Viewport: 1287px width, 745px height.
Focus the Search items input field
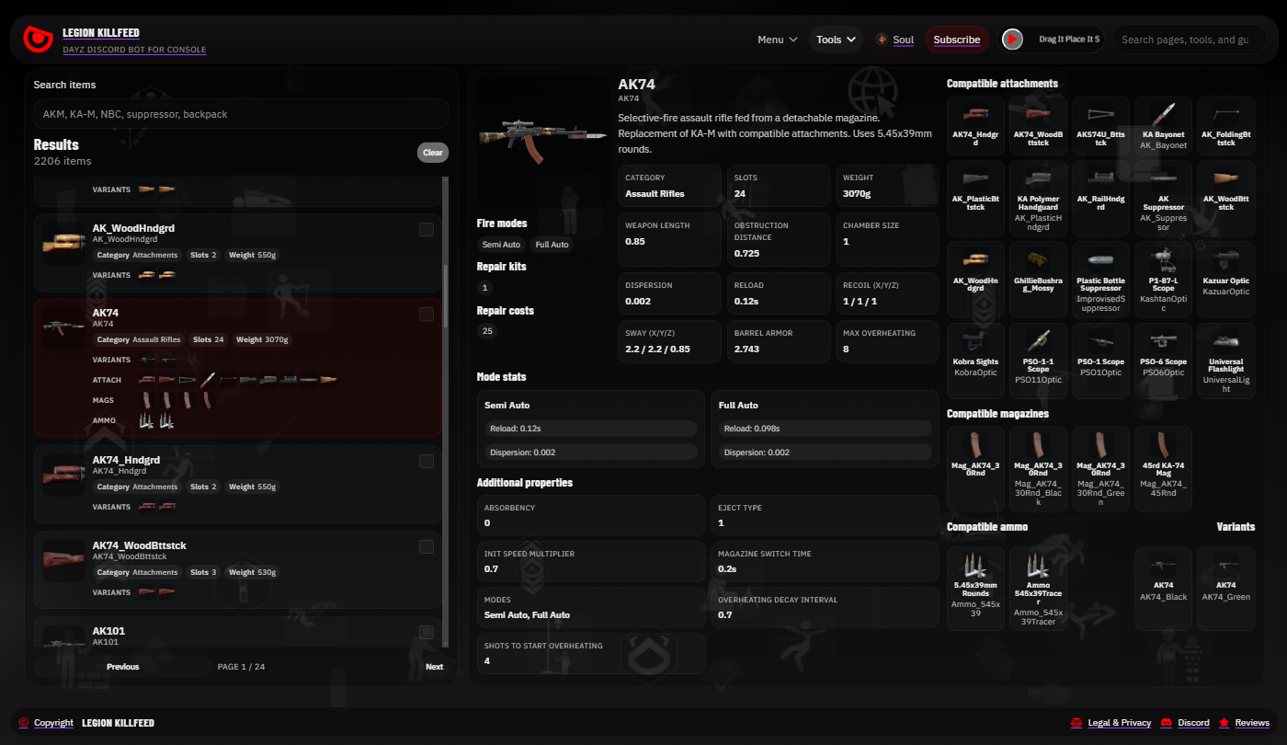(x=242, y=114)
